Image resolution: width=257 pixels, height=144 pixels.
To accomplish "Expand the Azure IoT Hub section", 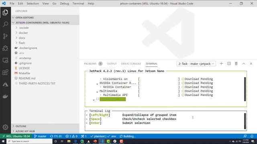I will click(45, 131).
